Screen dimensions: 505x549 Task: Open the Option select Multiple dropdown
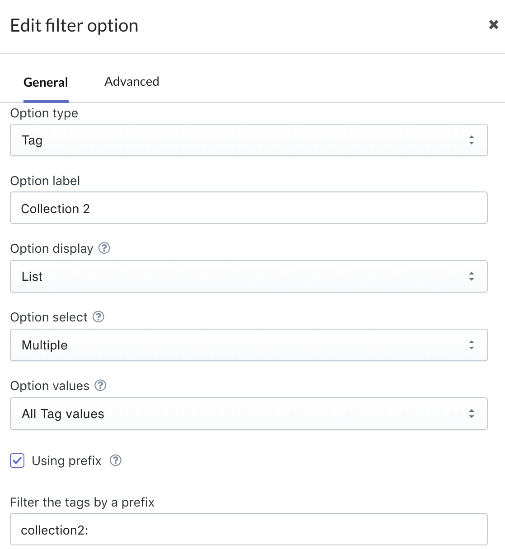[x=248, y=345]
